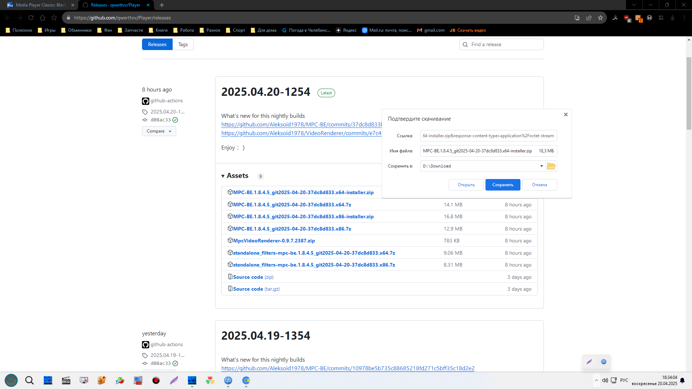Open the extensions puzzle icon
This screenshot has width=692, height=389.
coord(661,18)
